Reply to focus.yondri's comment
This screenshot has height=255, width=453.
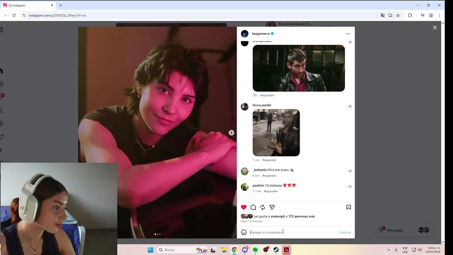click(269, 160)
